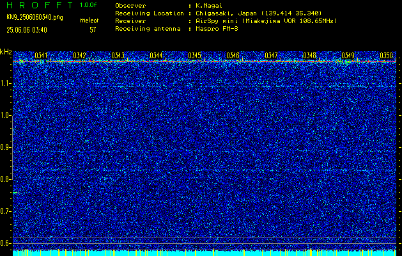402x256 pixels.
Task: Click the file name KN9_2506060340.png
Action: 35,17
